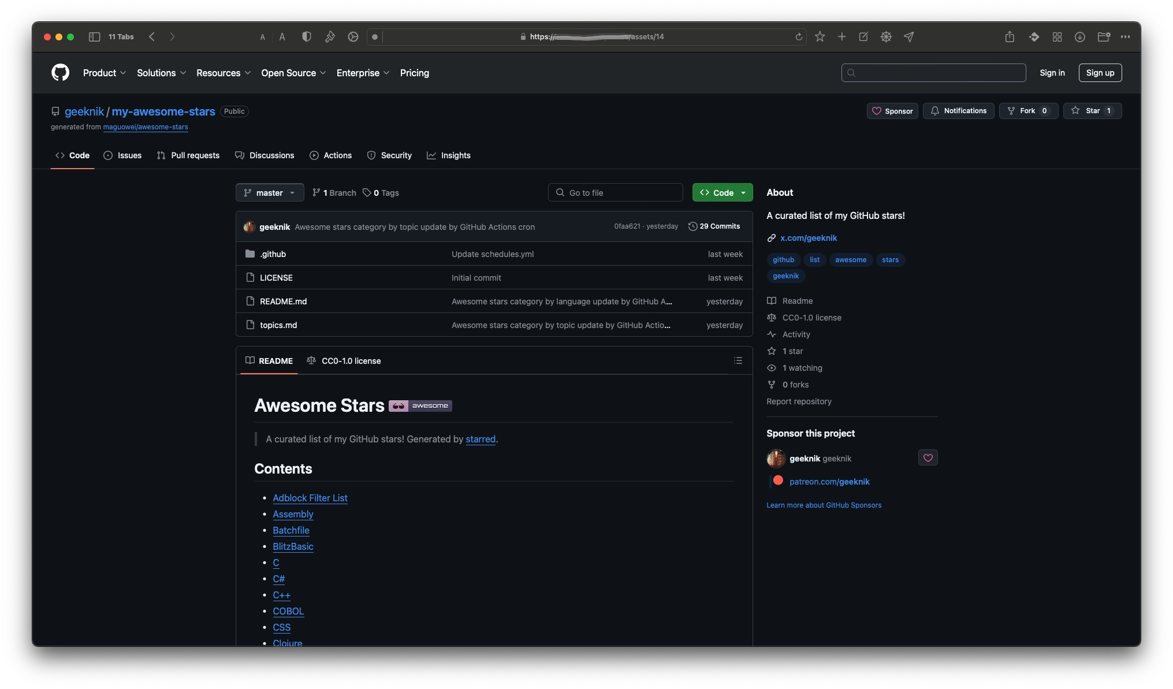This screenshot has height=689, width=1173.
Task: Click the Sign up button
Action: (1100, 73)
